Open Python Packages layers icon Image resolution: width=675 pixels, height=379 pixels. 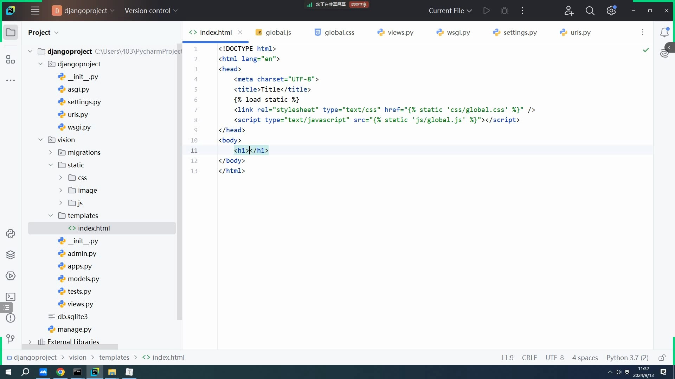pyautogui.click(x=11, y=255)
